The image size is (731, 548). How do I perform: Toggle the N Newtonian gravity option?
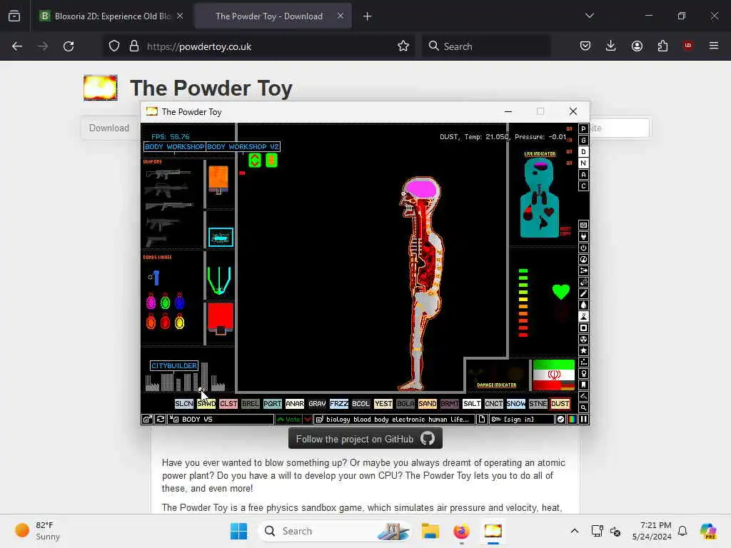click(x=583, y=163)
